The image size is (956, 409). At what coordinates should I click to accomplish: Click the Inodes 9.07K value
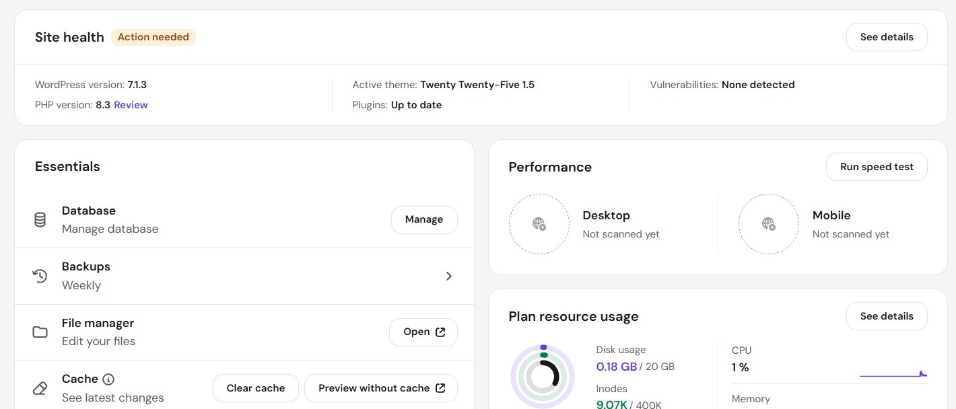(x=612, y=404)
